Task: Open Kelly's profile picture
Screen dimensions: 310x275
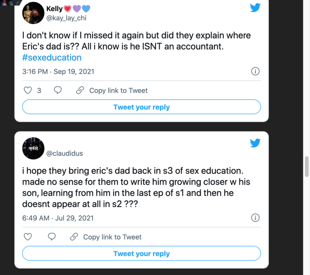Action: tap(33, 13)
